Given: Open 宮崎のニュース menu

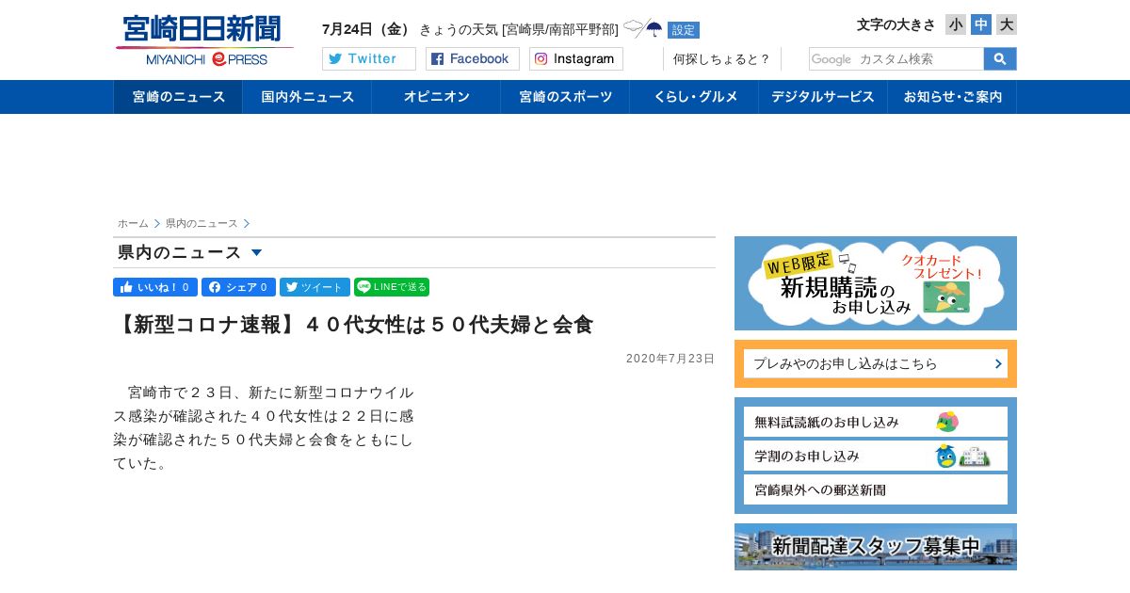Looking at the screenshot, I should 178,97.
